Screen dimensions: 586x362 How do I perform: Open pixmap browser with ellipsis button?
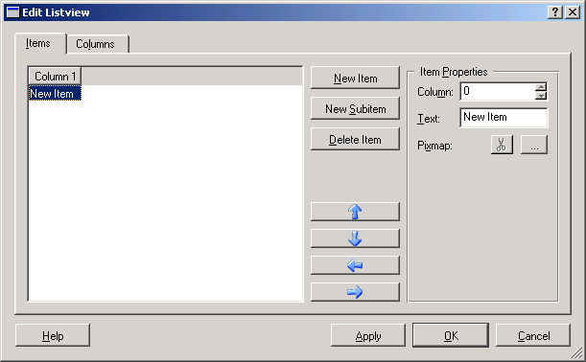pos(534,145)
